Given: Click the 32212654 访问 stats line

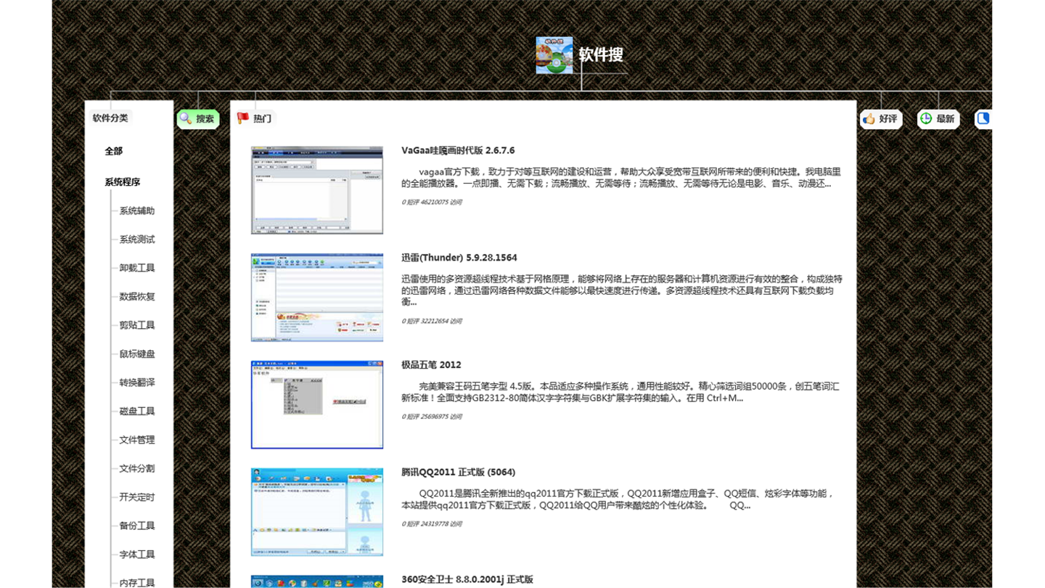Looking at the screenshot, I should [x=432, y=321].
